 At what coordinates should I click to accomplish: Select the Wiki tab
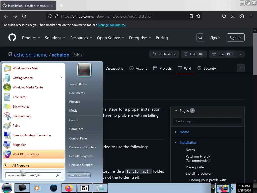(x=184, y=68)
